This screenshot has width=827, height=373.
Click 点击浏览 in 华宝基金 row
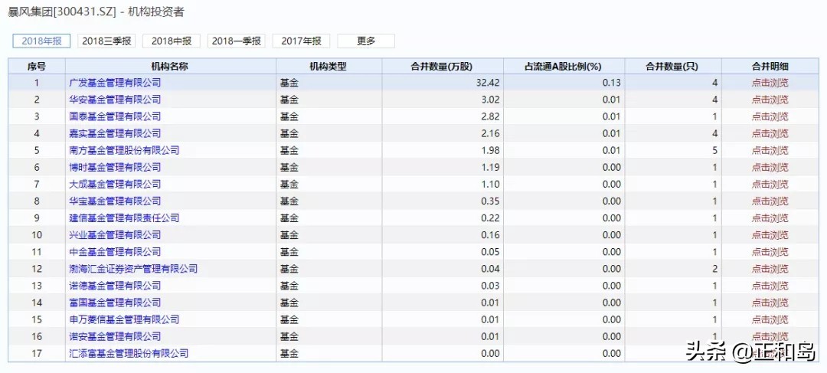point(770,201)
